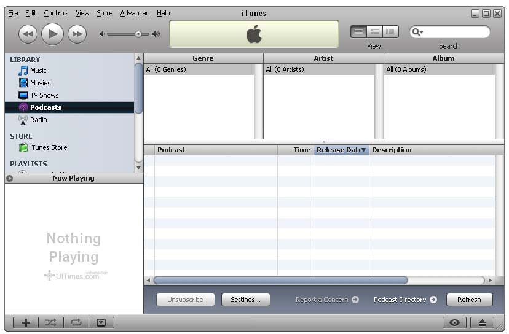Open the Advanced menu
Viewport: 509px width, 334px height.
click(x=135, y=13)
